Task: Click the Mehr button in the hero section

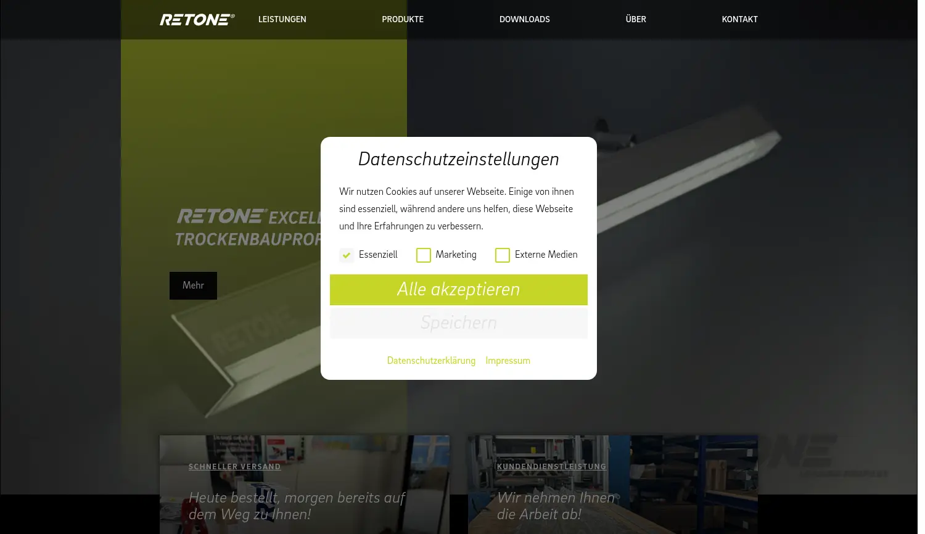Action: click(193, 285)
